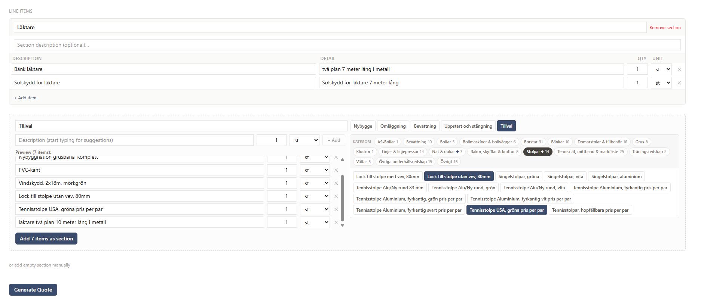701x302 pixels.
Task: Filter by Bevattning 10 category chip
Action: click(419, 142)
